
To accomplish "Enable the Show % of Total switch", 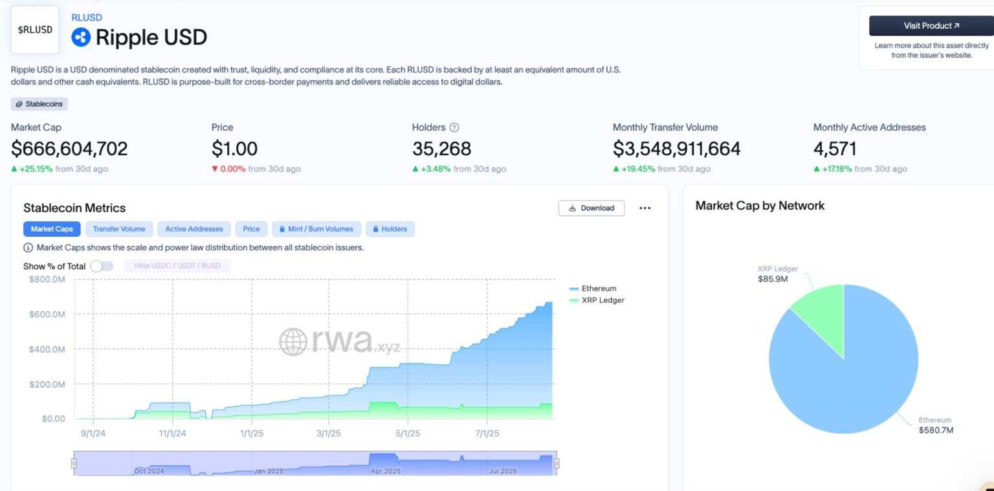I will point(102,266).
